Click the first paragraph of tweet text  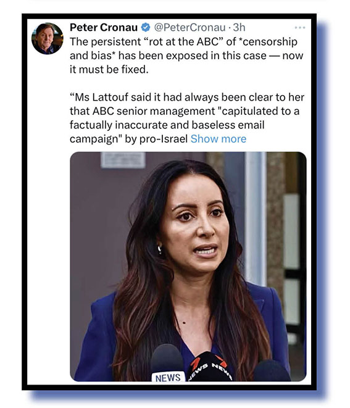tap(186, 56)
